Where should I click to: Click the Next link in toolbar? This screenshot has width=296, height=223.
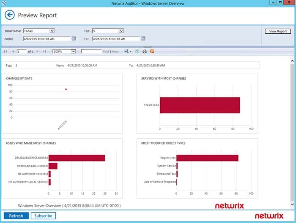coord(115,51)
